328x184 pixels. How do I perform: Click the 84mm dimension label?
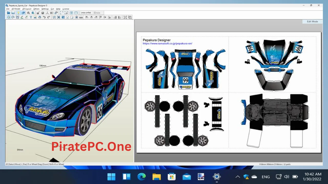pyautogui.click(x=20, y=150)
